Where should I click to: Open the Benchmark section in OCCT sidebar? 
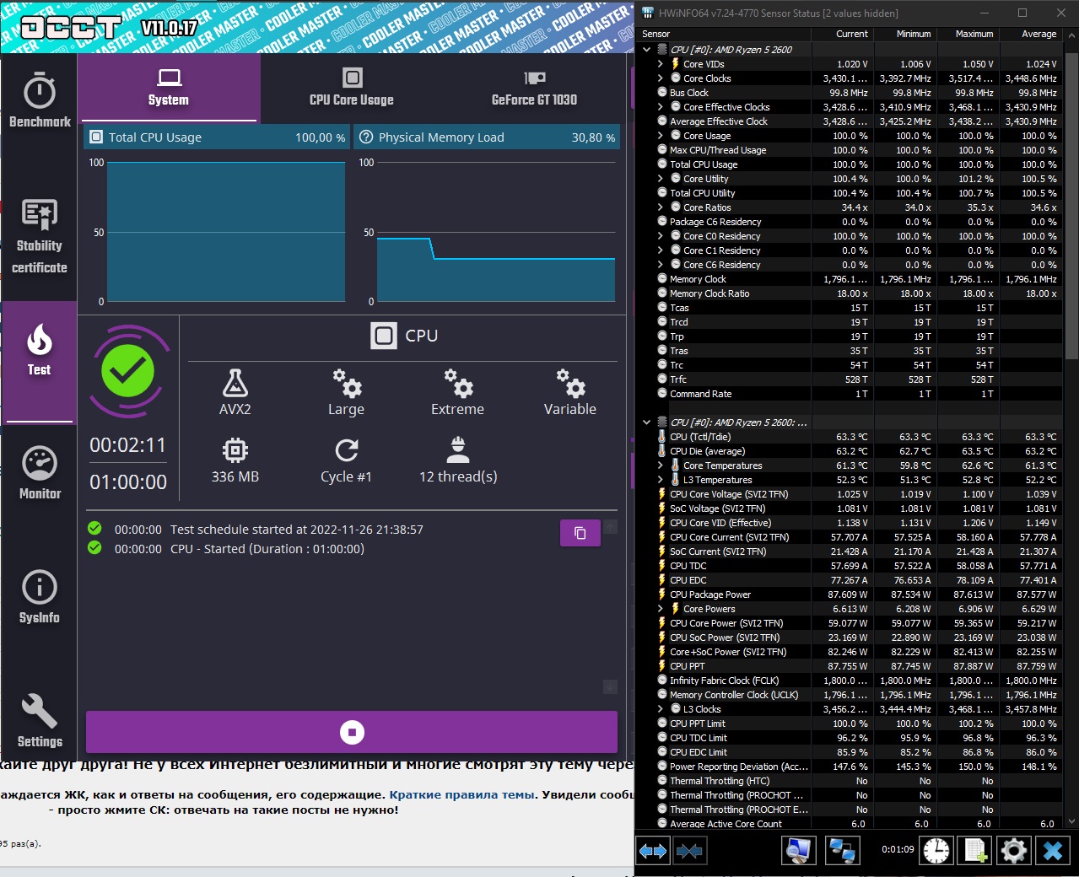click(x=40, y=101)
